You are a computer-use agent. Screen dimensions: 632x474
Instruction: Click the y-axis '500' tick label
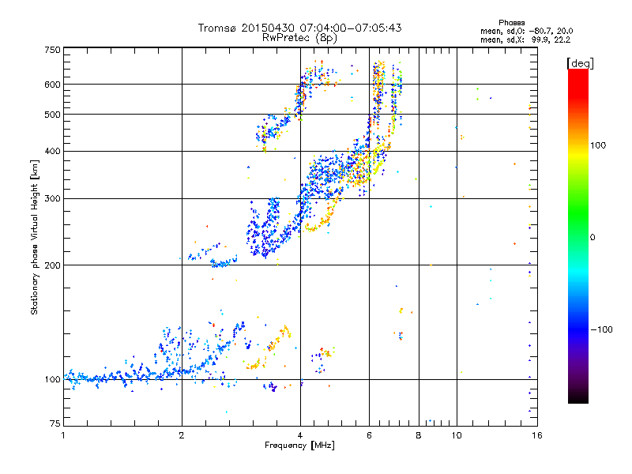(52, 115)
